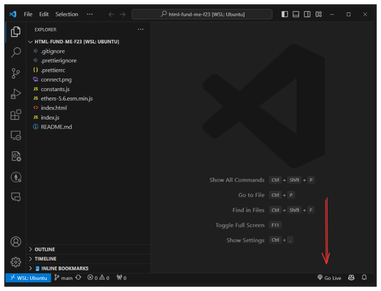Open the File menu
The image size is (381, 291).
coord(28,14)
